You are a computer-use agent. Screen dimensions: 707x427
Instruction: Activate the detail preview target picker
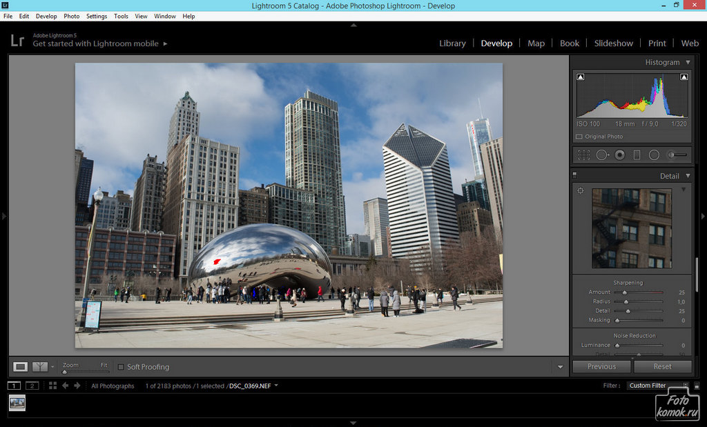click(x=581, y=190)
